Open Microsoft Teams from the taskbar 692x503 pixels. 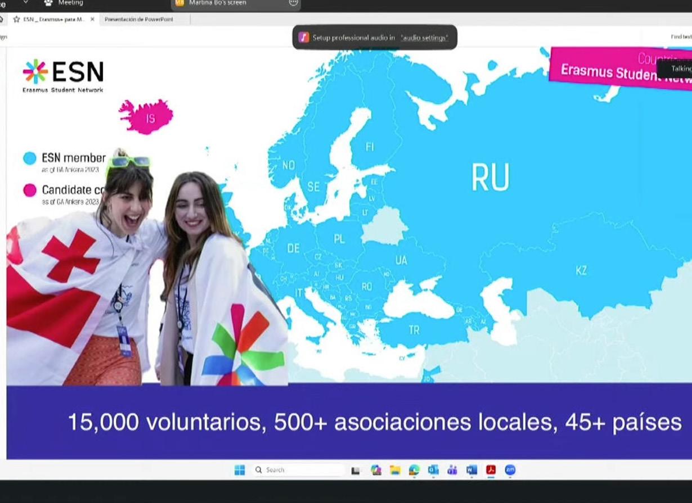point(452,470)
